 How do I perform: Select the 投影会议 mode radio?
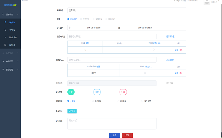81,19
